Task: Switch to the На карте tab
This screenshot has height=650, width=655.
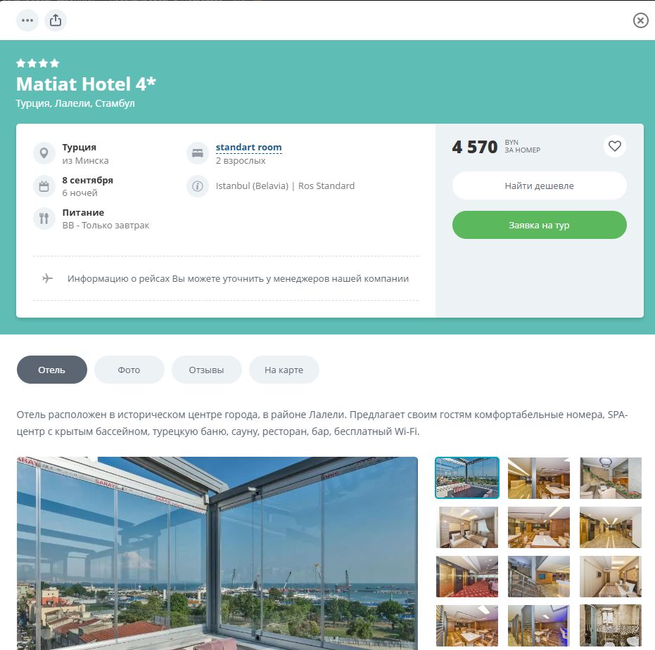Action: pos(284,370)
